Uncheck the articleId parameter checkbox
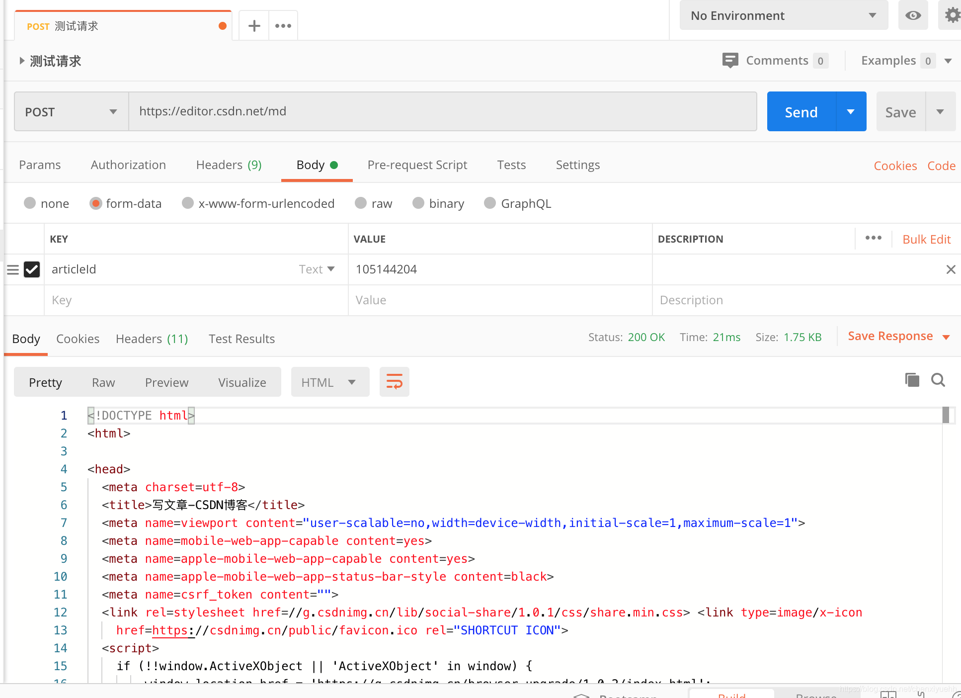The height and width of the screenshot is (698, 961). (x=32, y=269)
